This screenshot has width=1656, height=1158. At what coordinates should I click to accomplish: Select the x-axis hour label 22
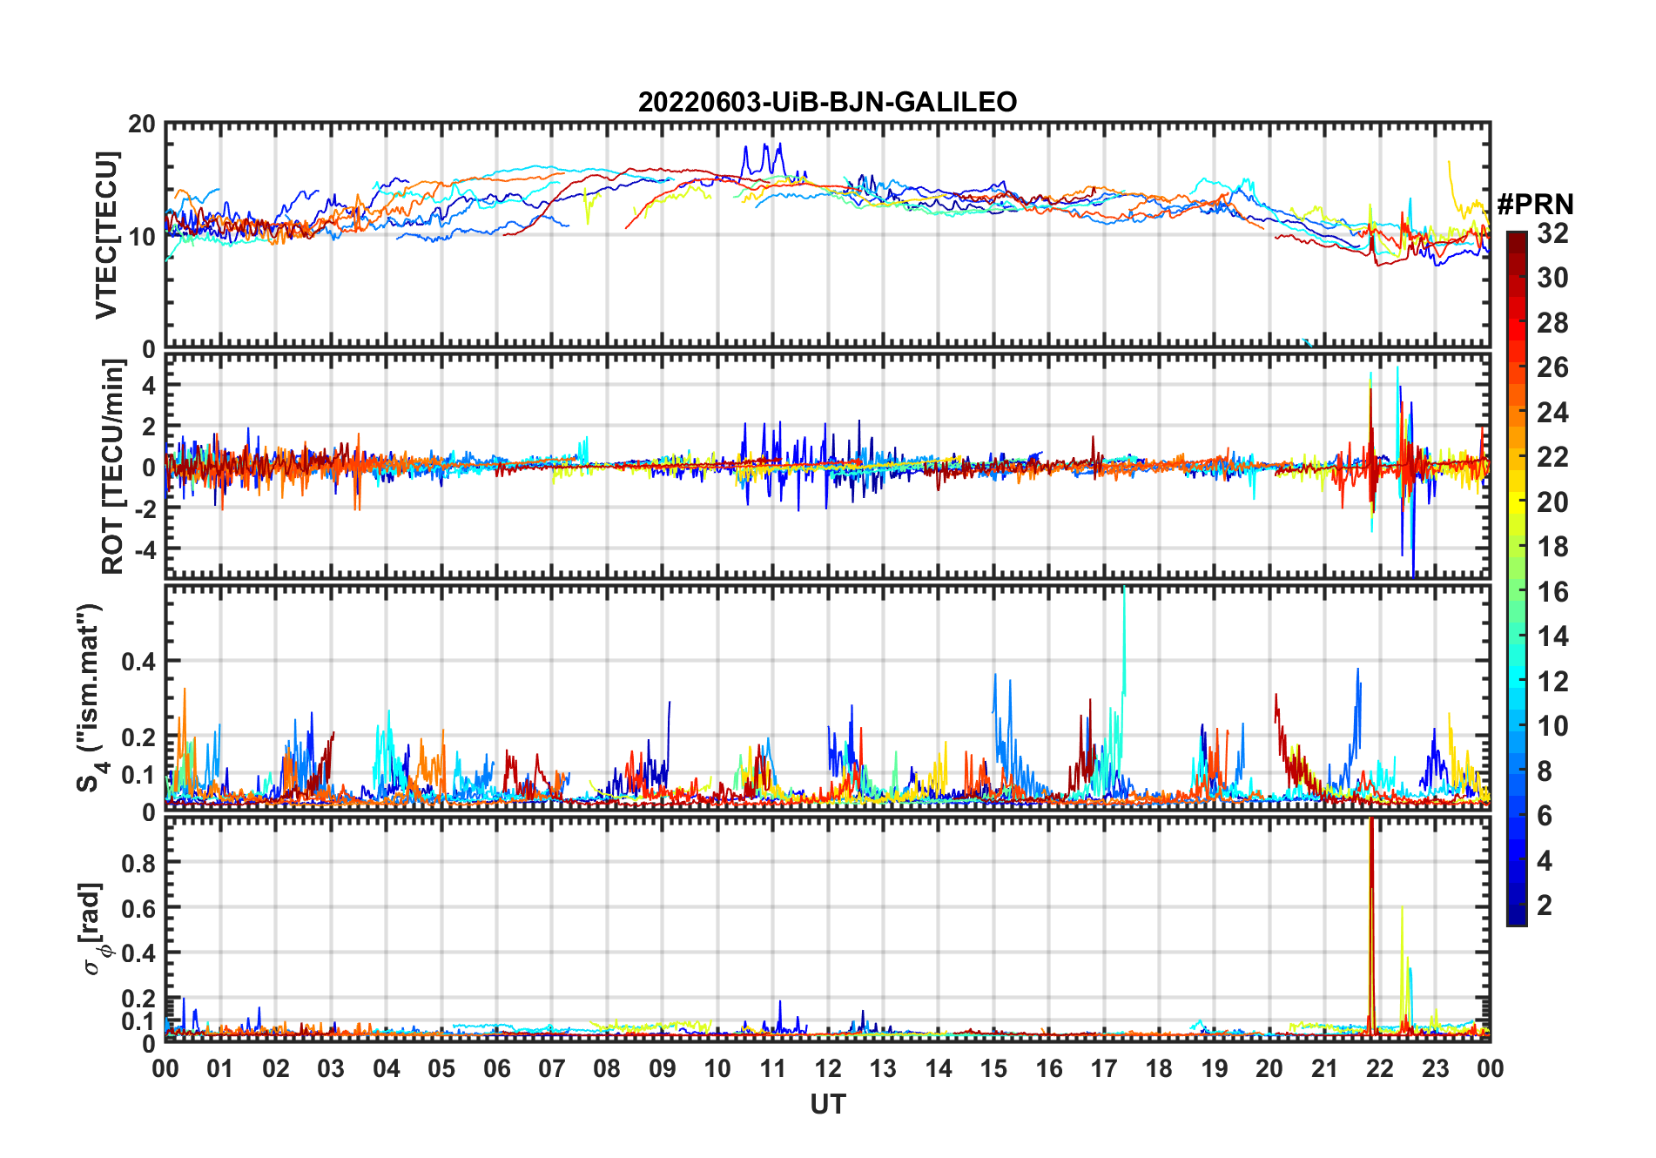click(x=1380, y=1068)
